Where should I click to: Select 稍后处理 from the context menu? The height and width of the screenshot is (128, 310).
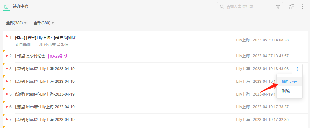tap(289, 82)
